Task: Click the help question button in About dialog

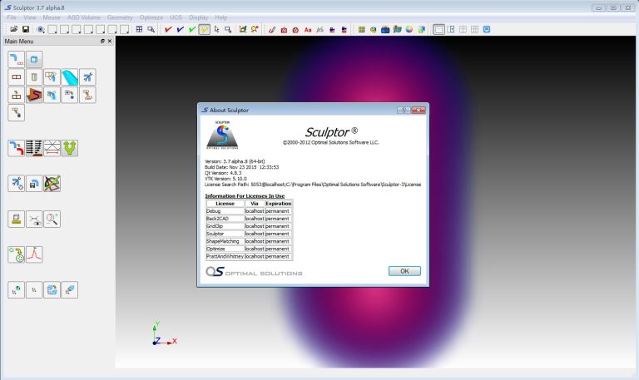Action: 404,110
